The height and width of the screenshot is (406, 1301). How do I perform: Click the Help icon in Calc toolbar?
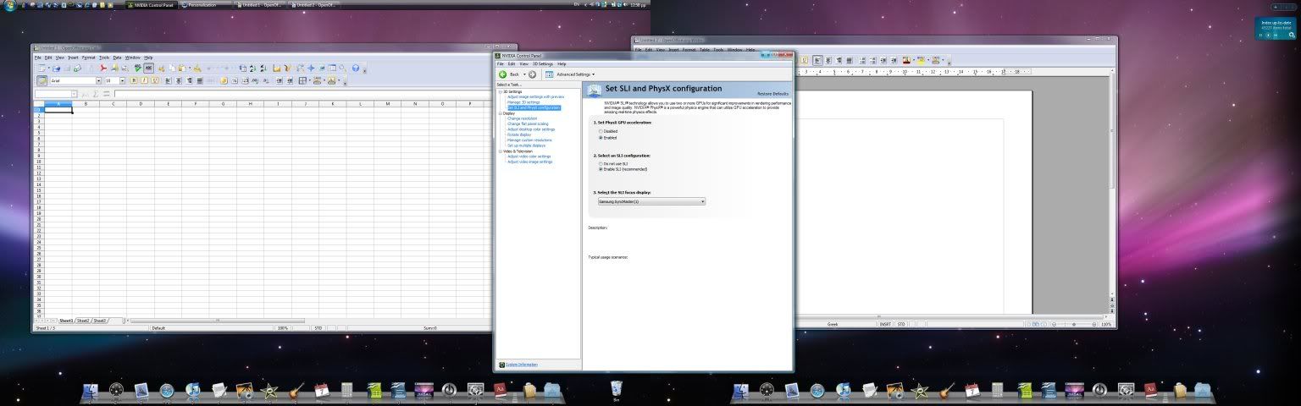tap(356, 69)
